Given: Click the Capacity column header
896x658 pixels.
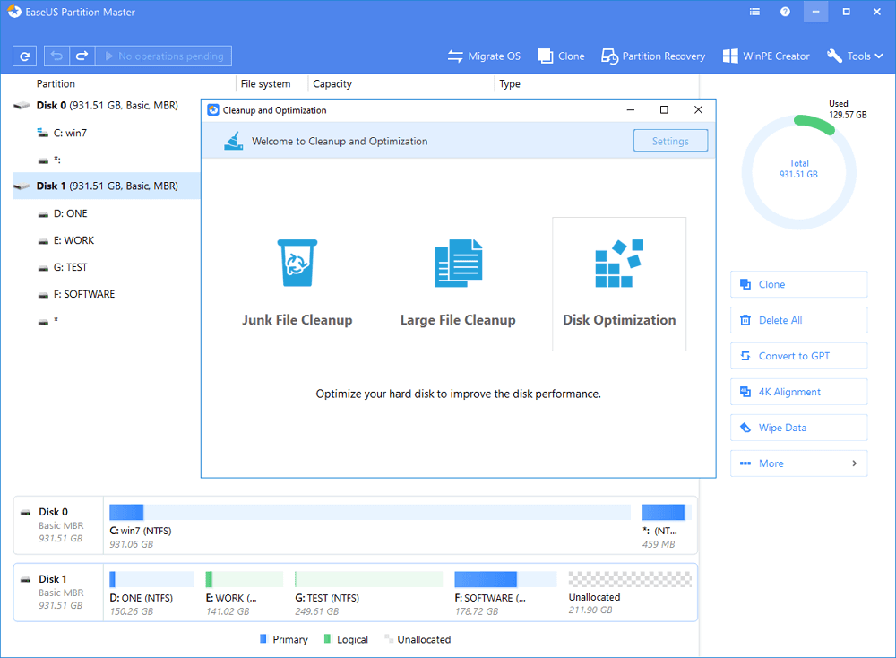Looking at the screenshot, I should tap(332, 83).
